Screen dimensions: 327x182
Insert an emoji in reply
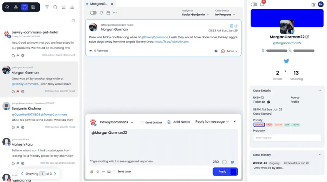coord(98,172)
